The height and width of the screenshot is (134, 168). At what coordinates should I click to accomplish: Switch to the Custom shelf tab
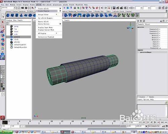coord(128,11)
